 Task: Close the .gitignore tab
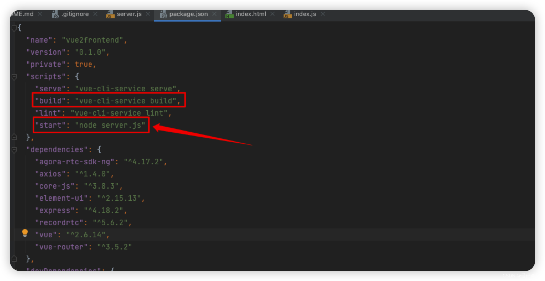tap(95, 14)
